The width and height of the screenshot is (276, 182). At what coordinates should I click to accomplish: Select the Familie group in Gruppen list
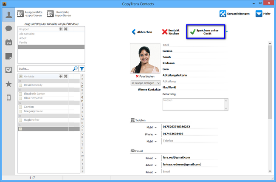[24, 42]
